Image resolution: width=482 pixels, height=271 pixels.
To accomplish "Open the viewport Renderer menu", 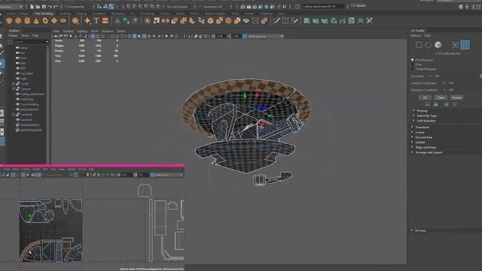I will pyautogui.click(x=107, y=32).
